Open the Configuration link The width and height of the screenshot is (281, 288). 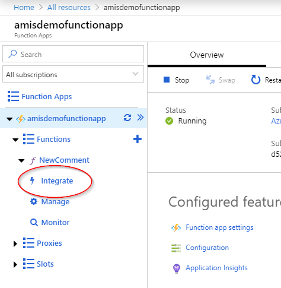(207, 248)
